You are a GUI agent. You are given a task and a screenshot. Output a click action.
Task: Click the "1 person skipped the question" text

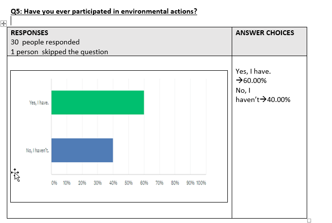[x=59, y=52]
